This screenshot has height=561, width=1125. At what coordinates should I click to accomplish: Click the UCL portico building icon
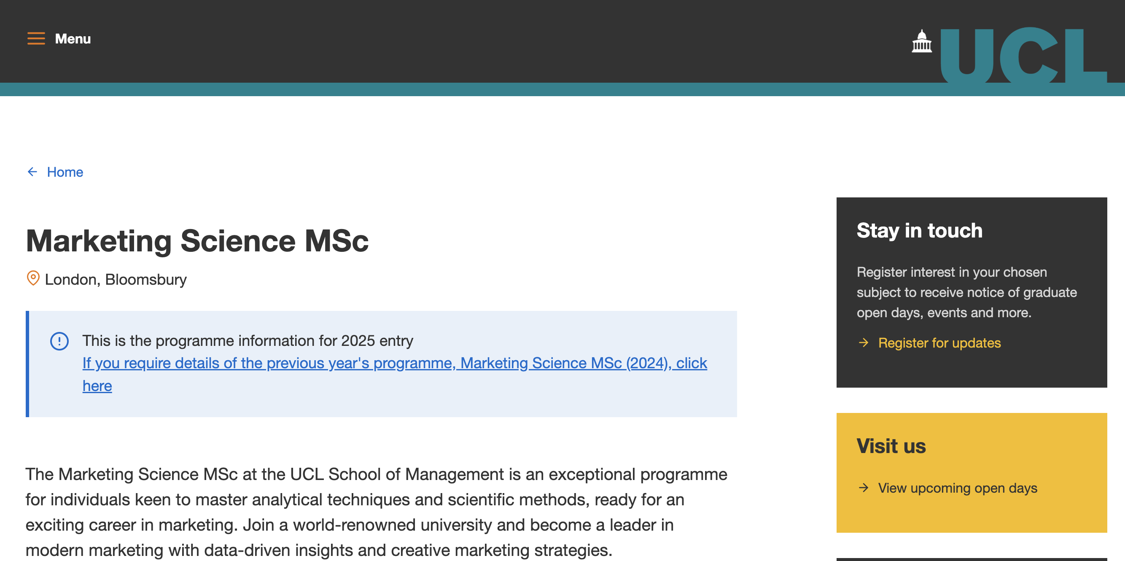point(921,41)
